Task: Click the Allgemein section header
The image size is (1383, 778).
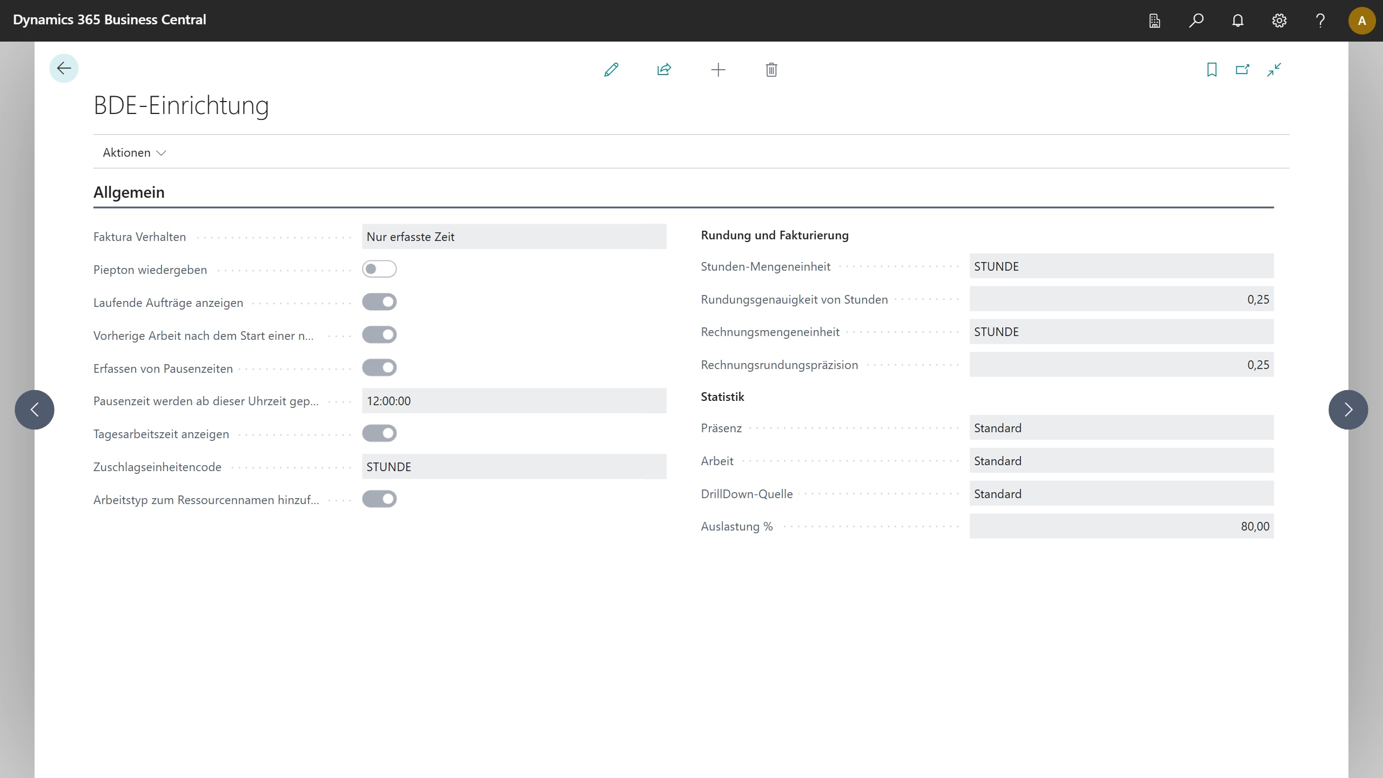Action: [x=129, y=192]
